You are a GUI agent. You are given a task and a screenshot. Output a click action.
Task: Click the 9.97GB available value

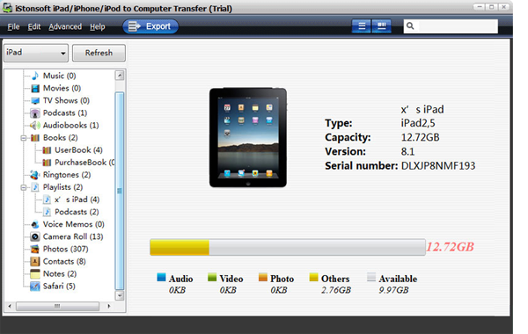coord(393,290)
